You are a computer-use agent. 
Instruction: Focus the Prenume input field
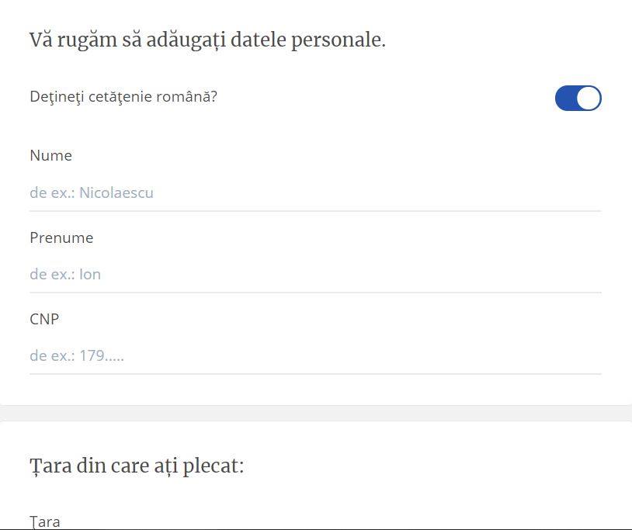(x=314, y=274)
